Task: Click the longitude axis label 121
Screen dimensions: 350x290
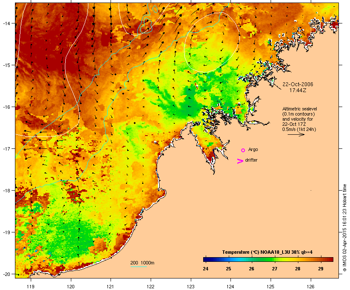Action: [x=111, y=287]
